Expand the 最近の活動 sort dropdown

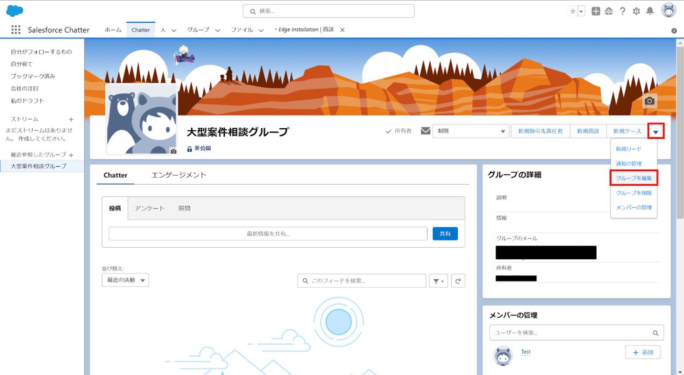pos(125,280)
